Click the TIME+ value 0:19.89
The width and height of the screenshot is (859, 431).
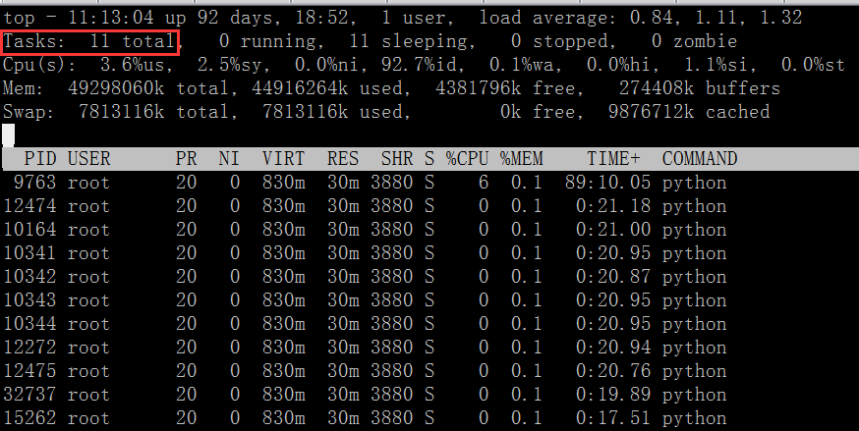point(613,395)
